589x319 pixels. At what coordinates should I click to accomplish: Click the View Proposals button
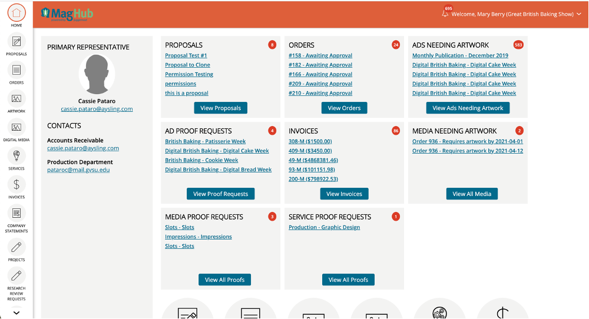pyautogui.click(x=221, y=108)
